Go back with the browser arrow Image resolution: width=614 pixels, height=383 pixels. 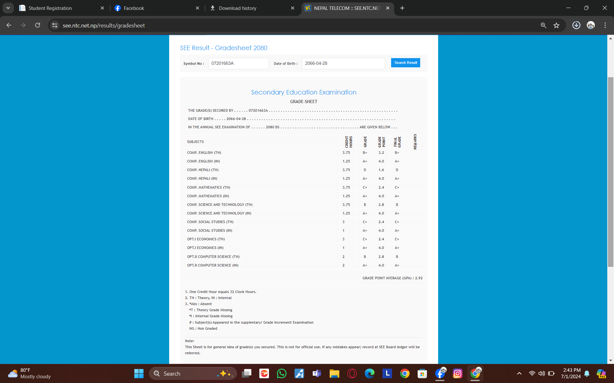9,25
